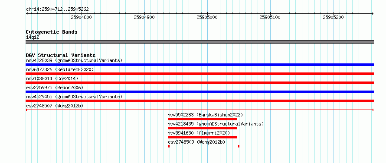Select the blue bar under nsv4228039
386x163 pixels.
(200, 65)
